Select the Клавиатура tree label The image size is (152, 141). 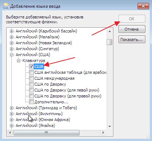point(34,61)
